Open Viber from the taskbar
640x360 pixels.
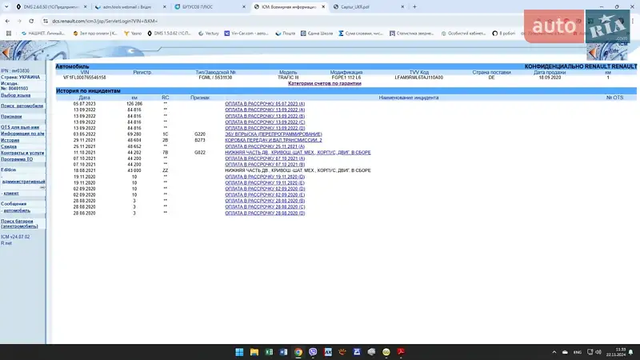(x=313, y=352)
